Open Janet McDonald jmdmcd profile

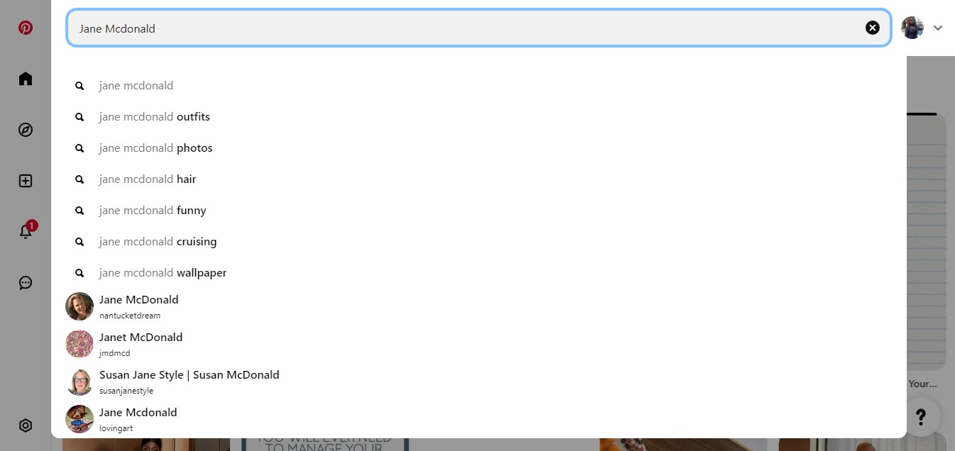479,344
